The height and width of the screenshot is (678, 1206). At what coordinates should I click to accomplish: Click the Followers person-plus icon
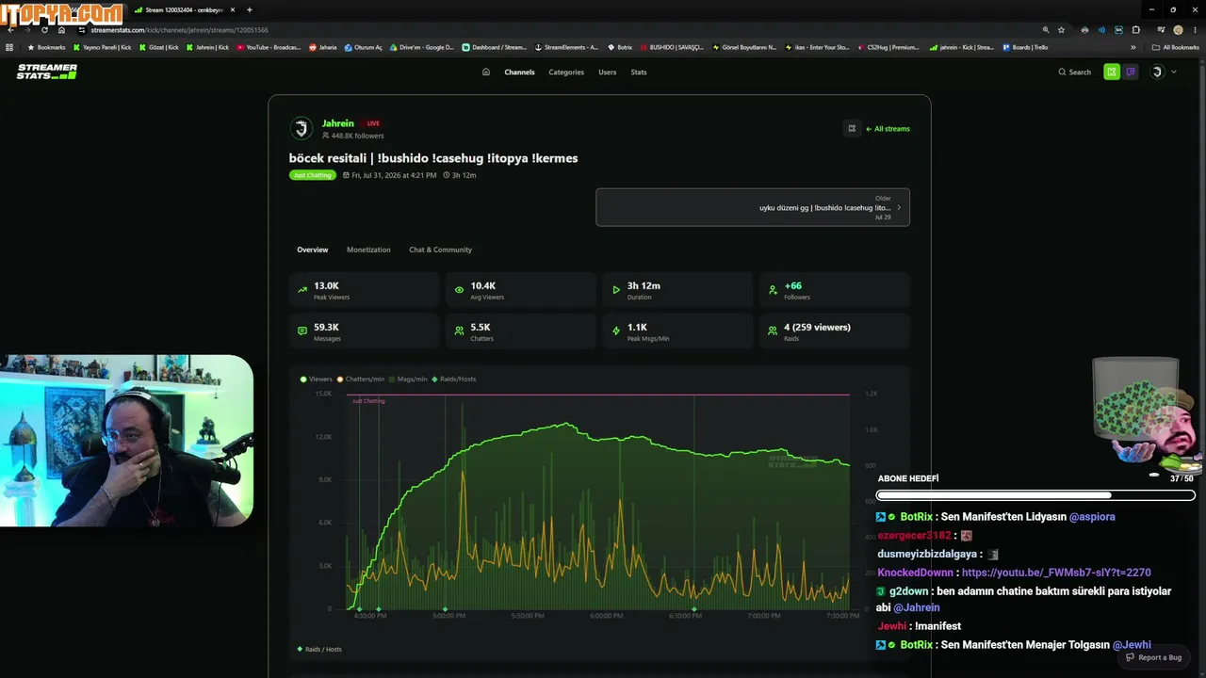(773, 290)
